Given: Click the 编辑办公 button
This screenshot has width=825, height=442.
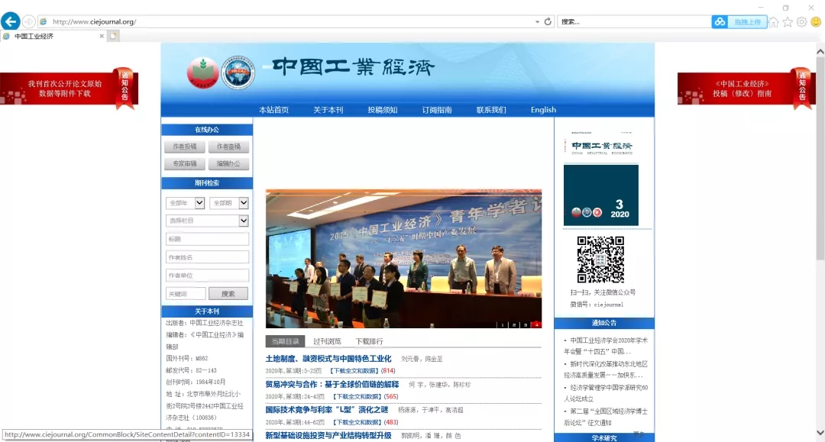Looking at the screenshot, I should coord(228,164).
